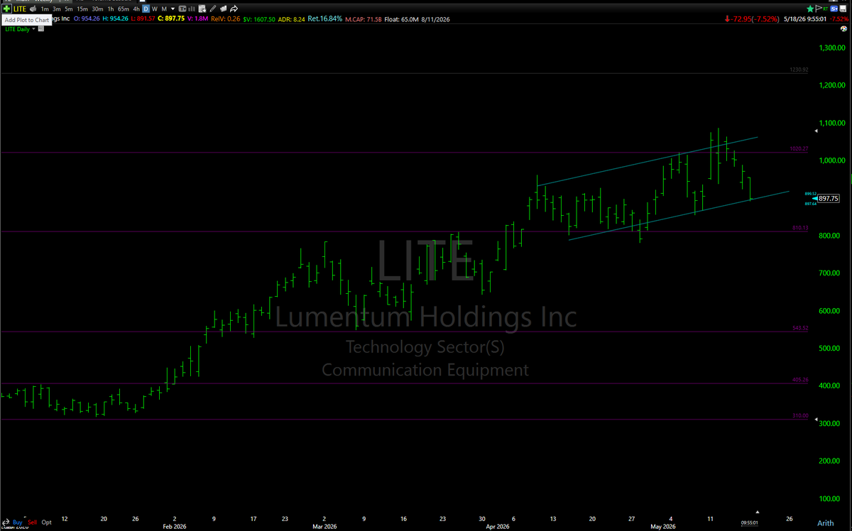
Task: Choose the 1h timeframe
Action: click(111, 9)
